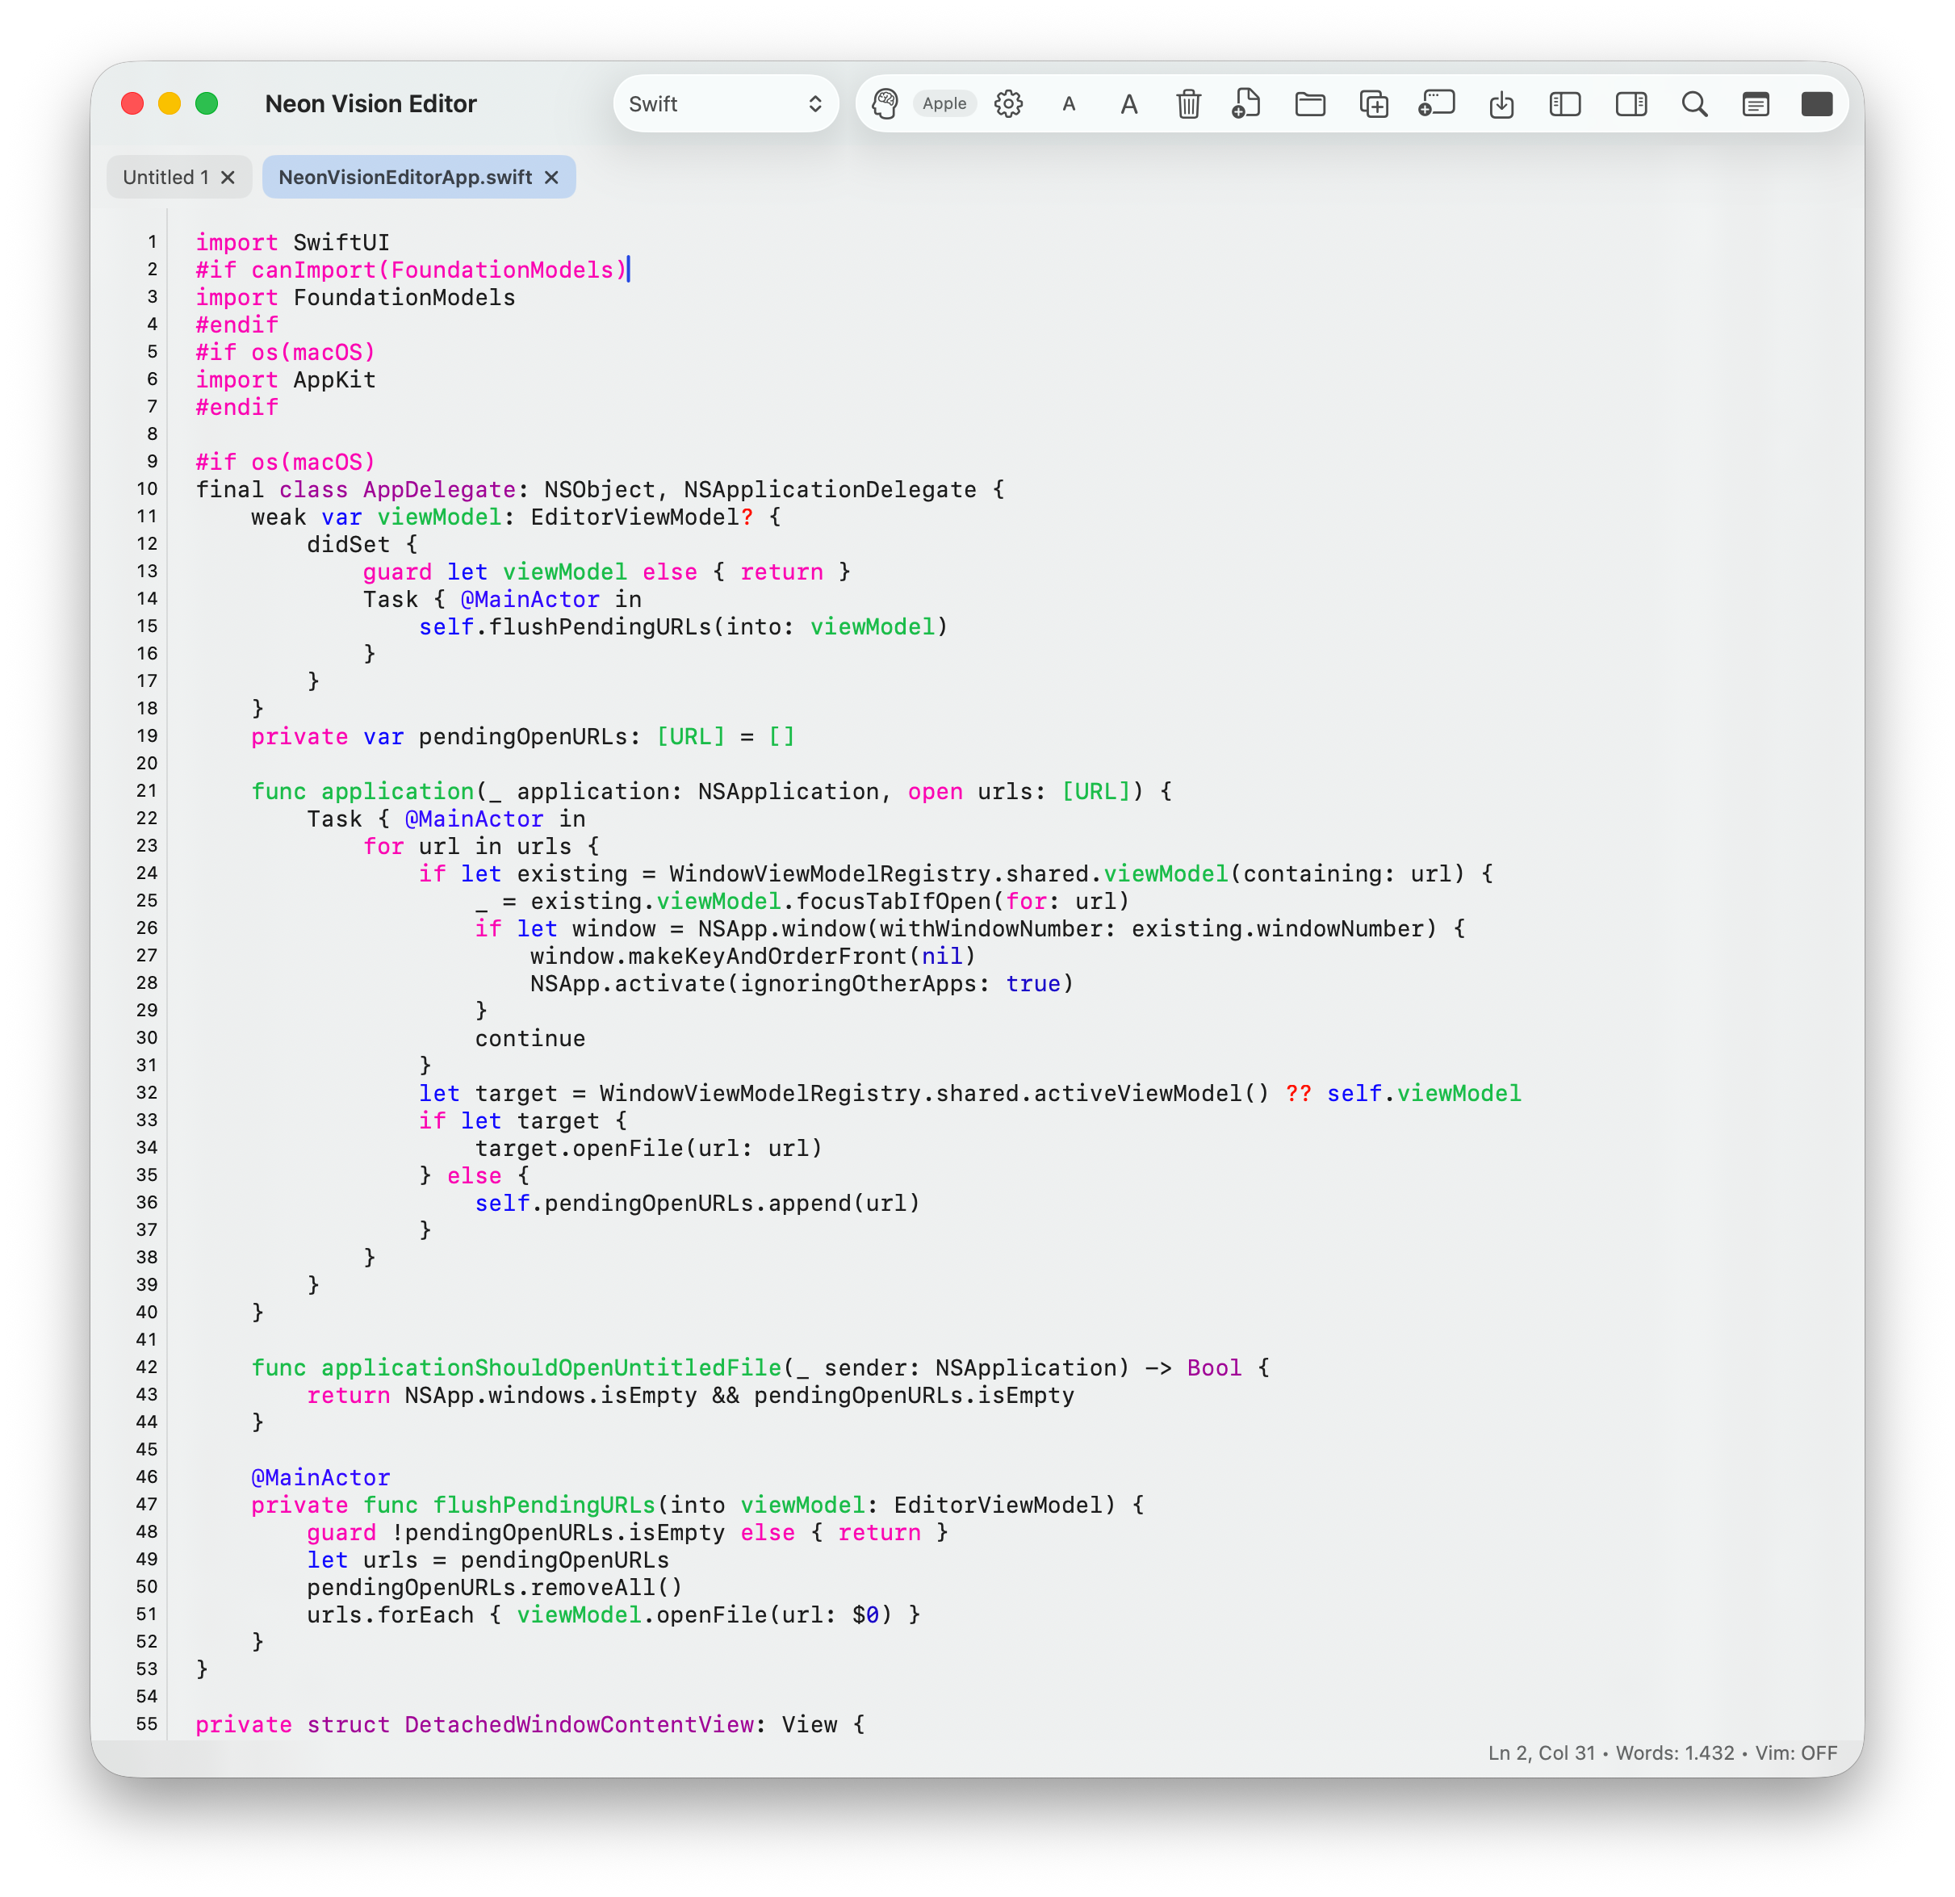Increase font size with the large A icon
The height and width of the screenshot is (1897, 1955).
[1128, 103]
